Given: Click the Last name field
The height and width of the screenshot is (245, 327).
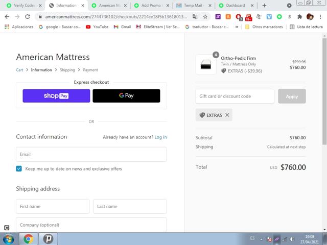Looking at the screenshot, I should [x=130, y=206].
